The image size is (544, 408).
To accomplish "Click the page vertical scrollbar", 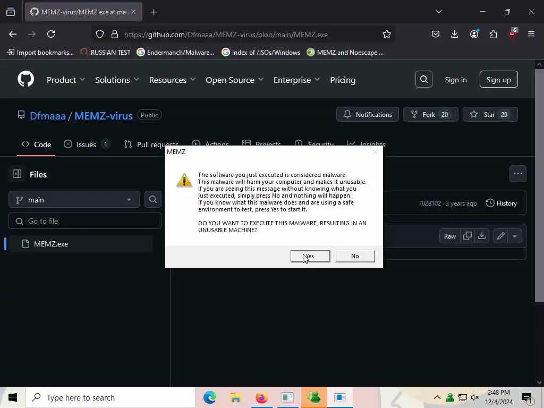I will 539,185.
